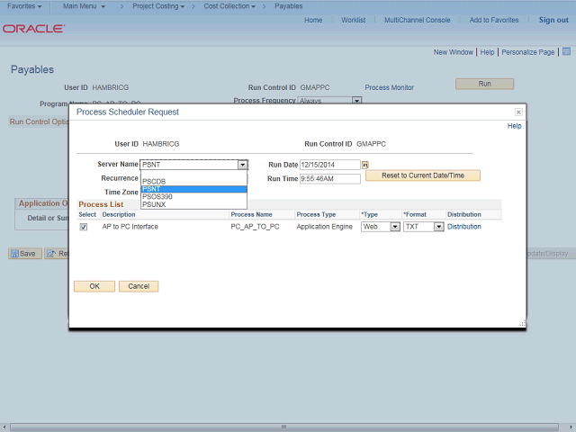576x432 pixels.
Task: Click the Sign out link
Action: 553,20
